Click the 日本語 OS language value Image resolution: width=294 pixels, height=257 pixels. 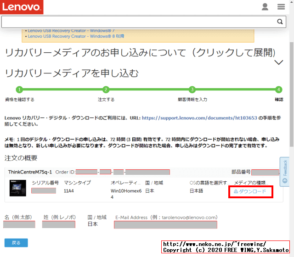pos(196,191)
